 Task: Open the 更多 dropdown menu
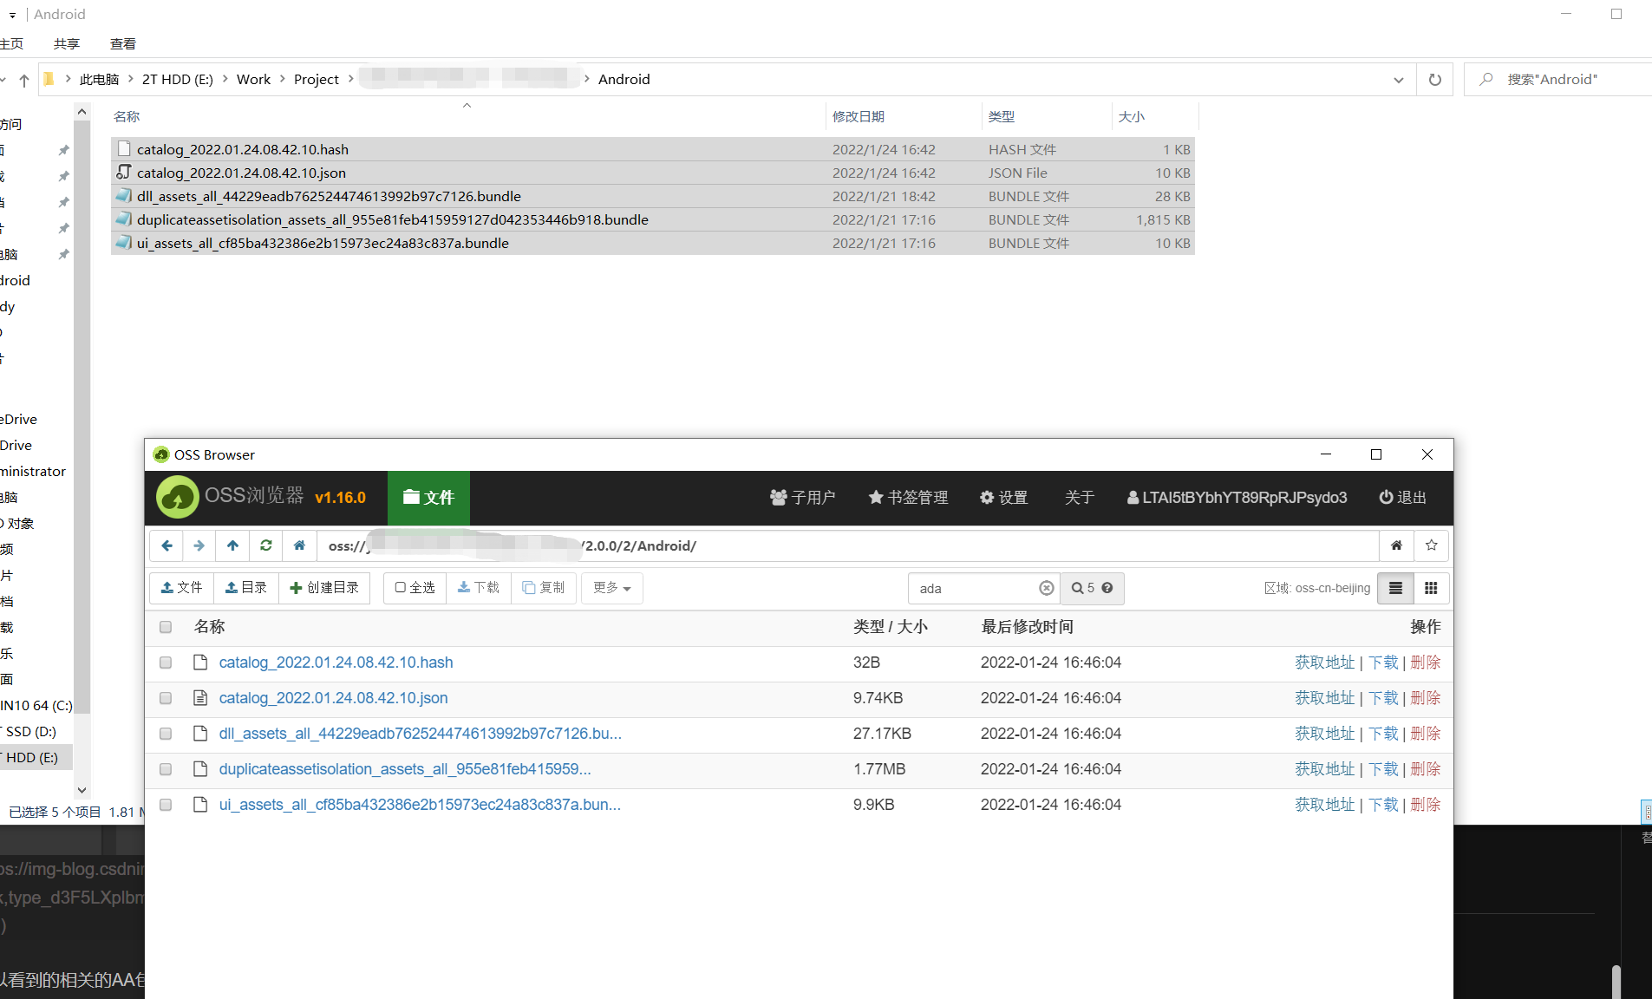(x=611, y=588)
